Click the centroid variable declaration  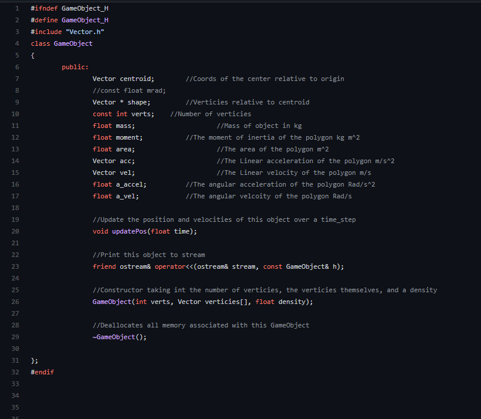123,79
